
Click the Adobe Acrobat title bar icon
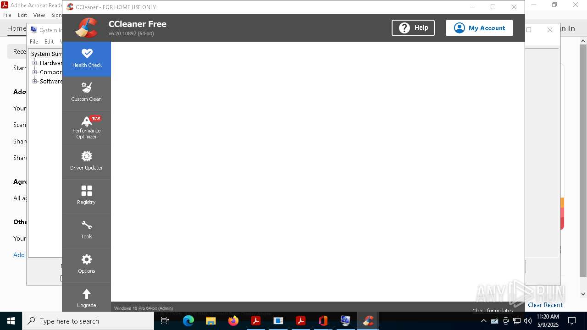click(5, 5)
